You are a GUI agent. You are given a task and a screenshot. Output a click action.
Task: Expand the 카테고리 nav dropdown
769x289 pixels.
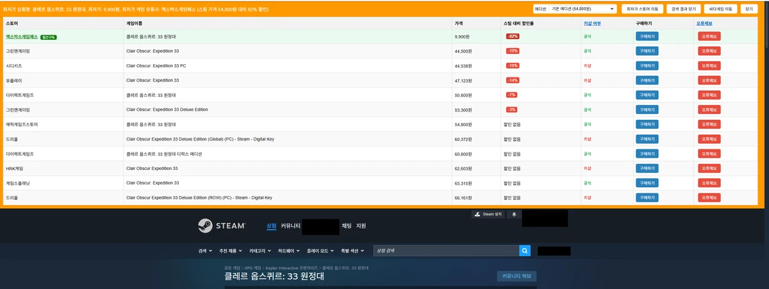coord(260,251)
